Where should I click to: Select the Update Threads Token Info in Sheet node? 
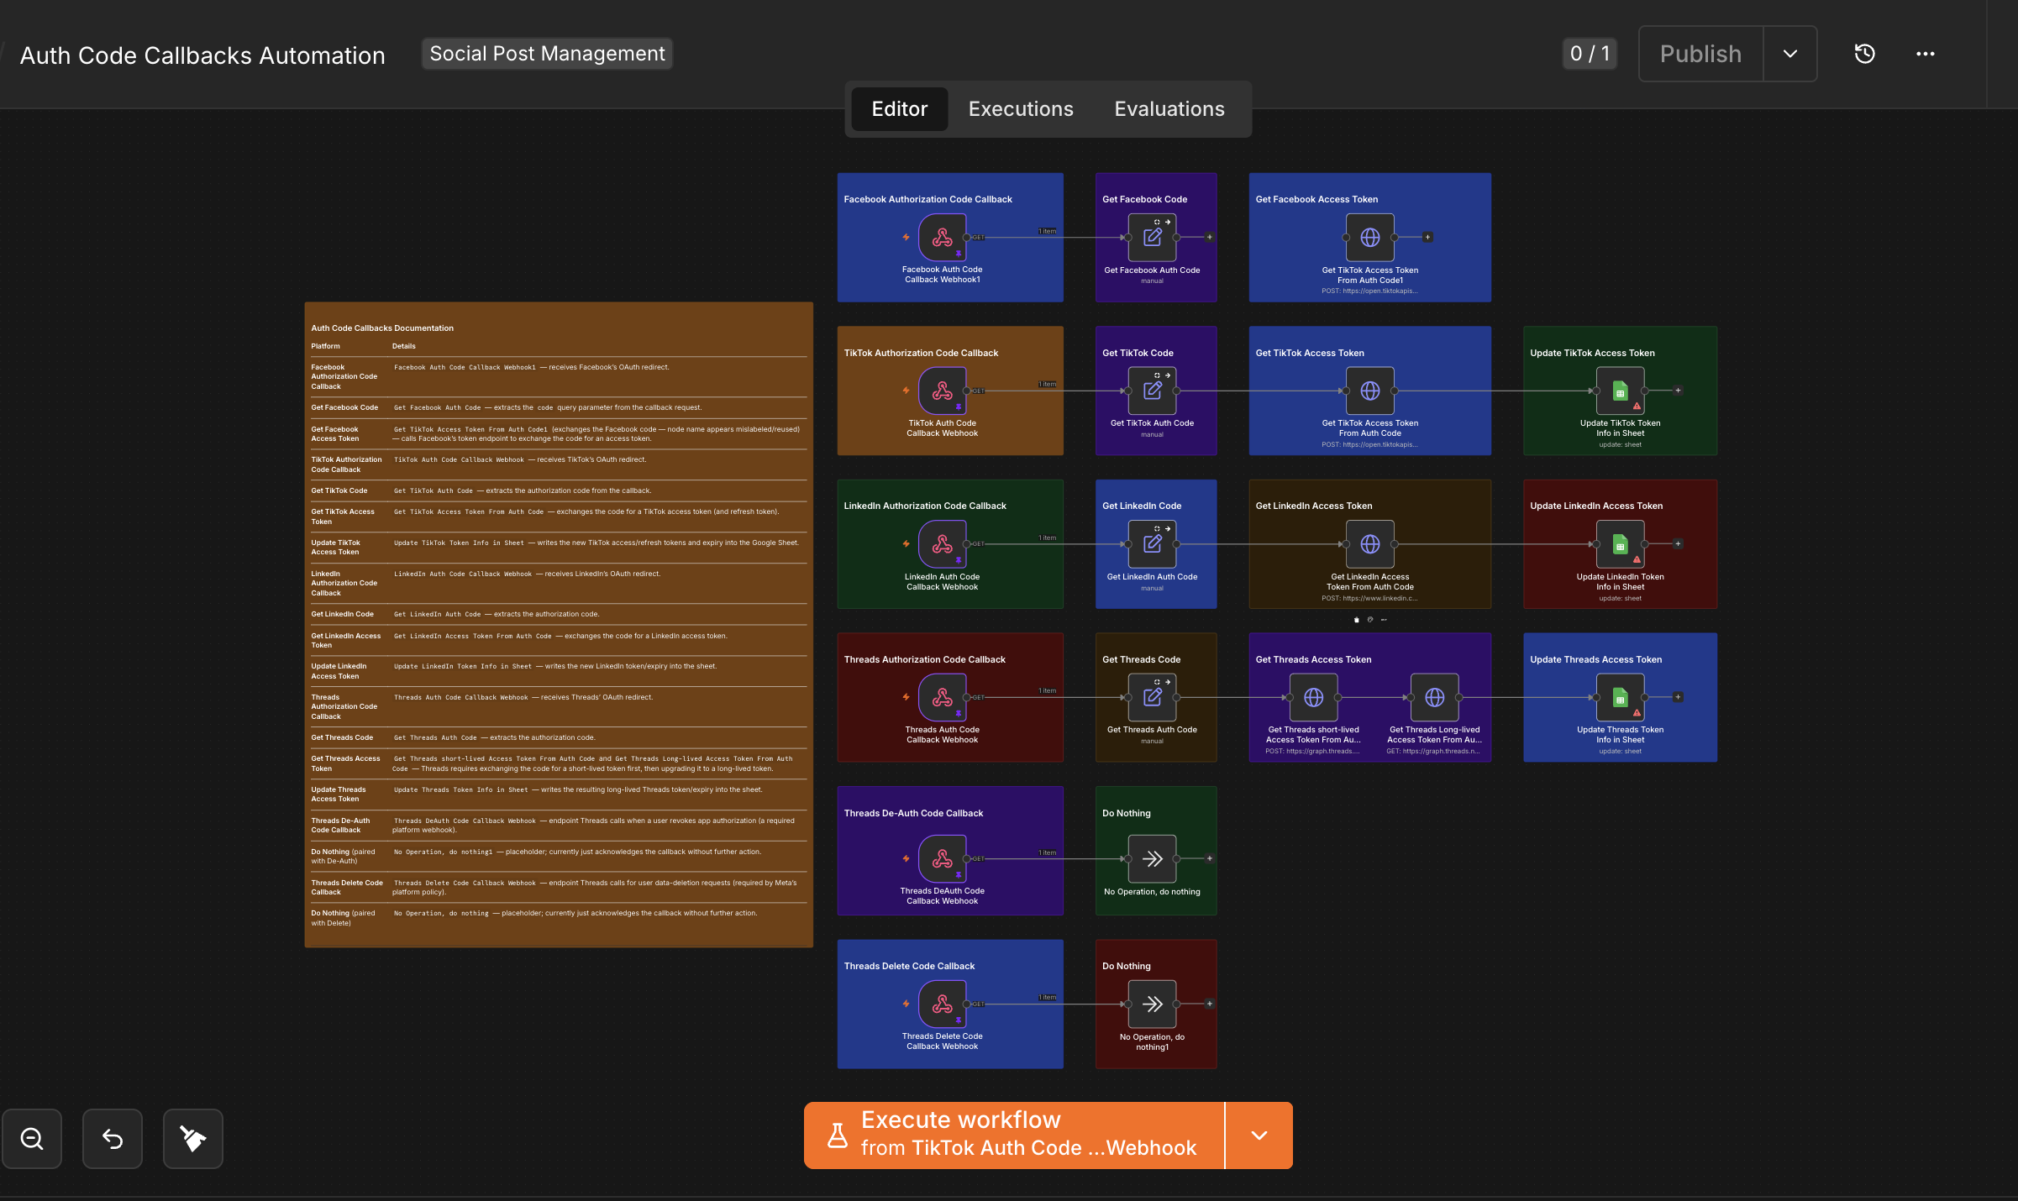pyautogui.click(x=1621, y=697)
